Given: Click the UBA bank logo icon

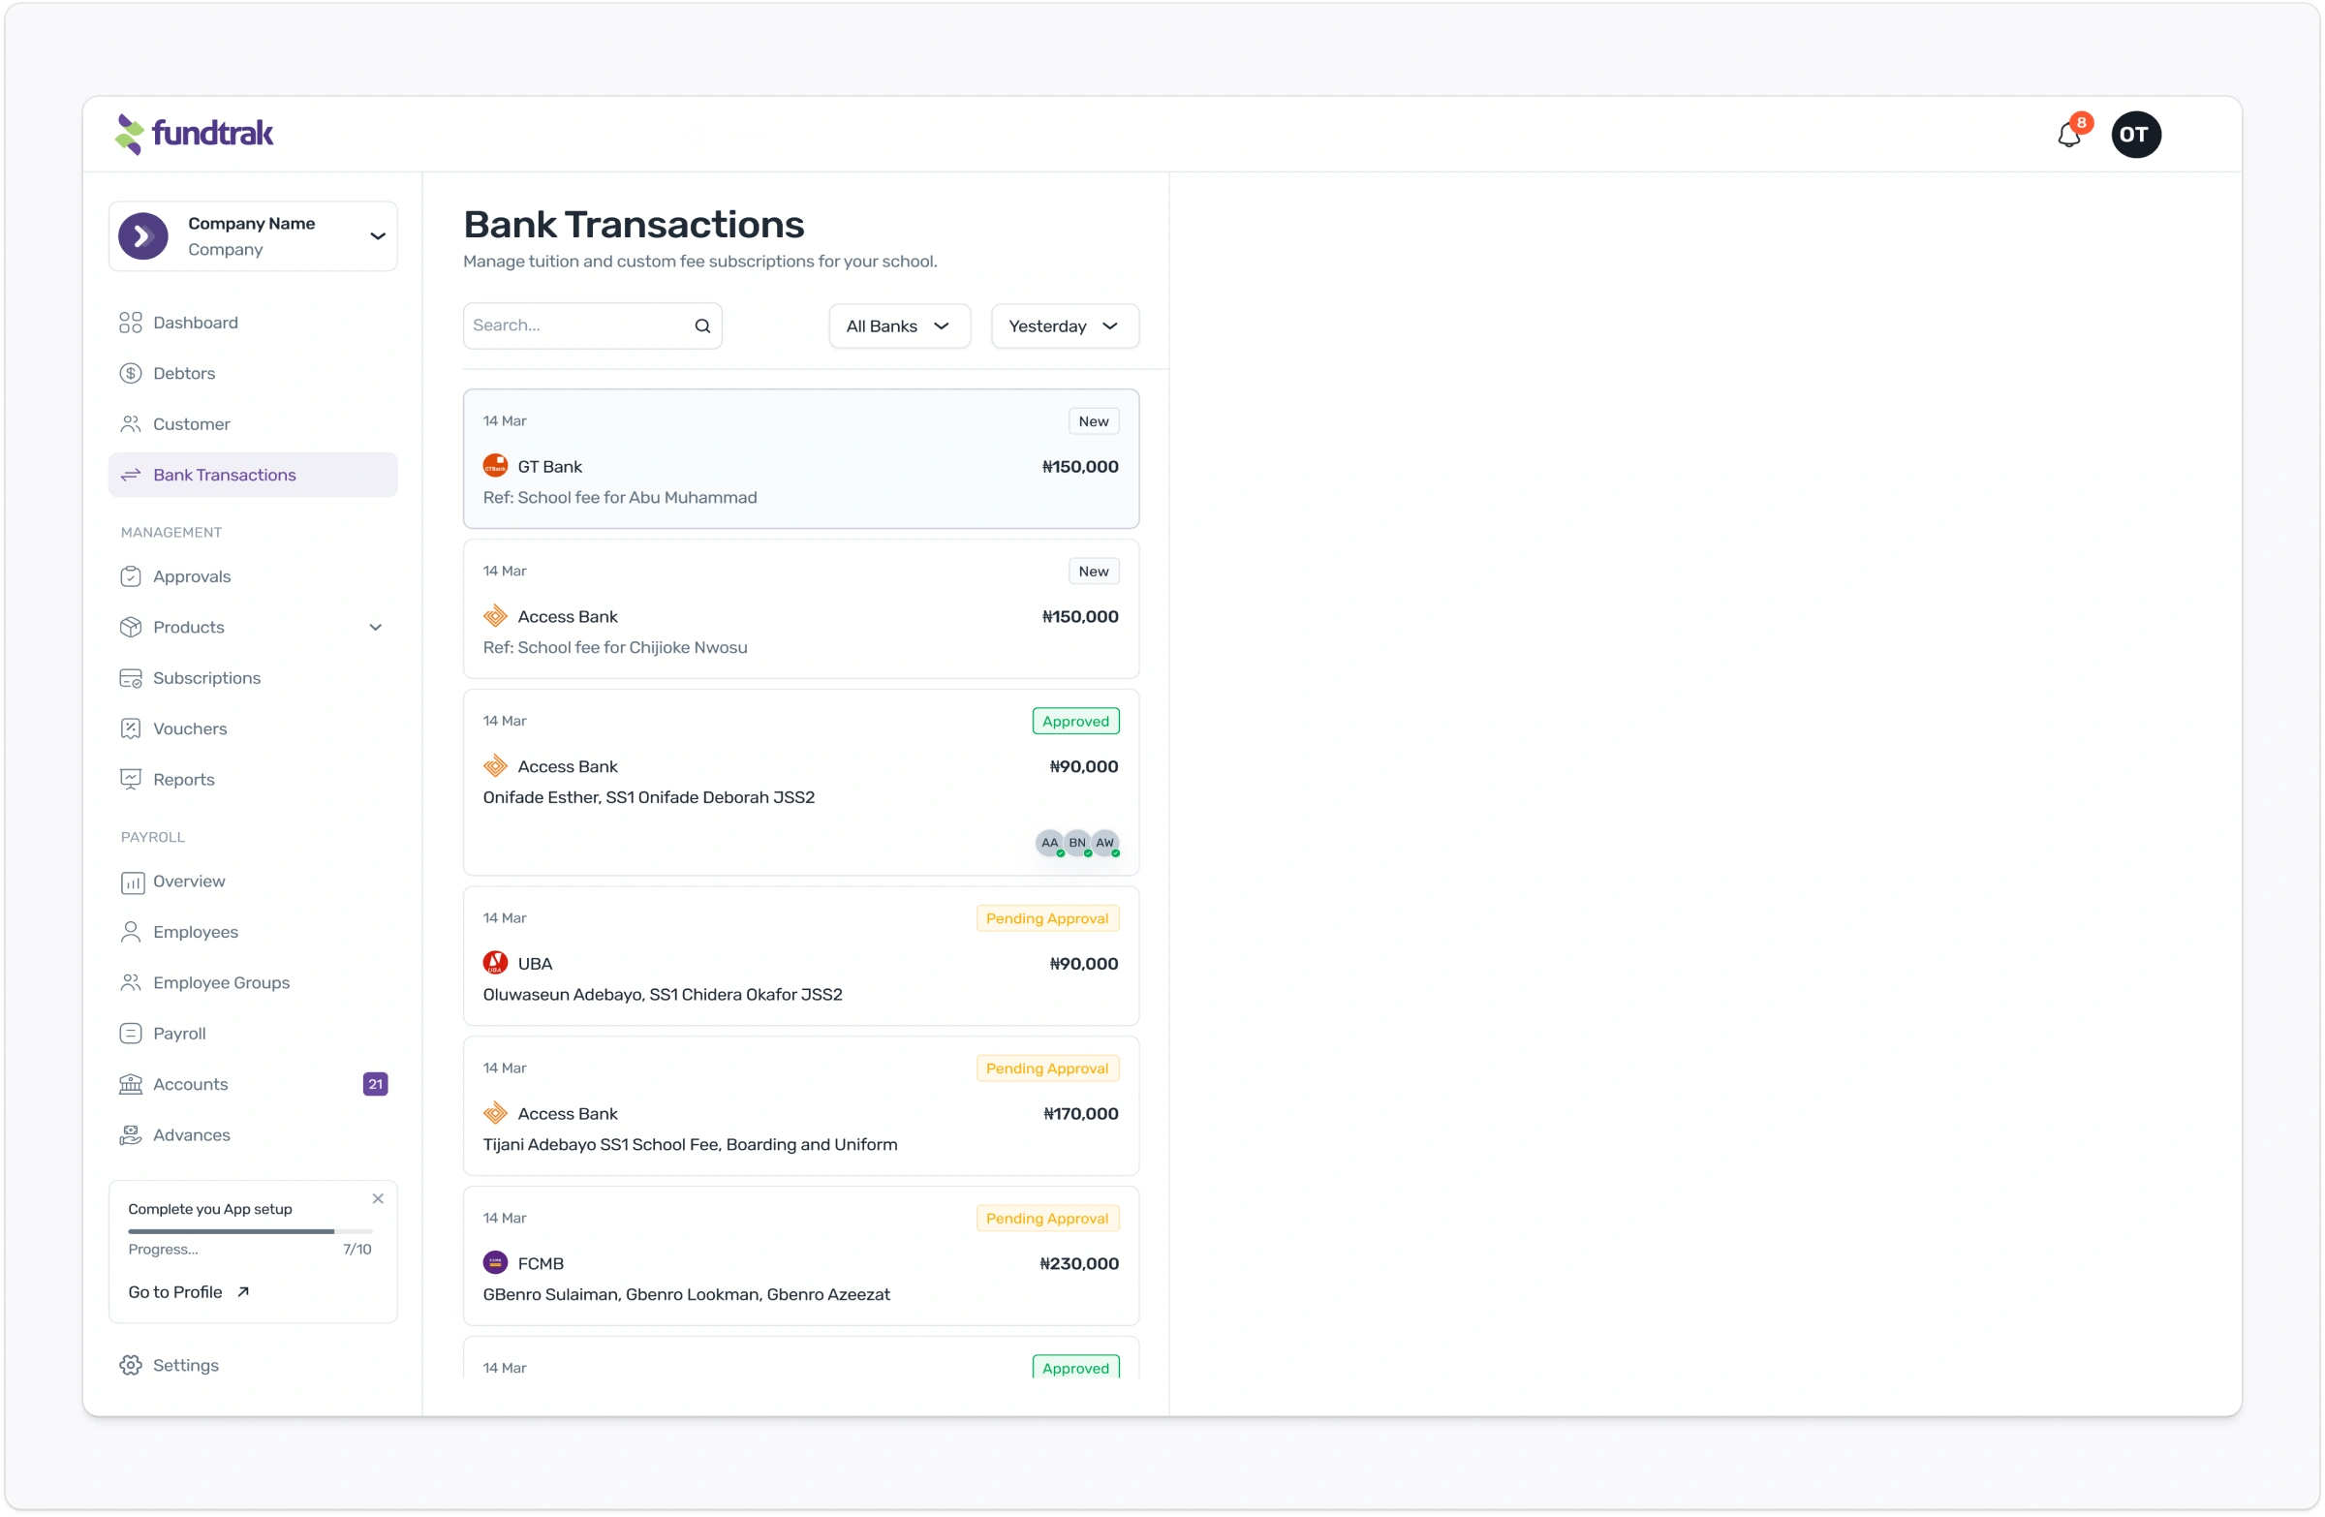Looking at the screenshot, I should point(495,963).
